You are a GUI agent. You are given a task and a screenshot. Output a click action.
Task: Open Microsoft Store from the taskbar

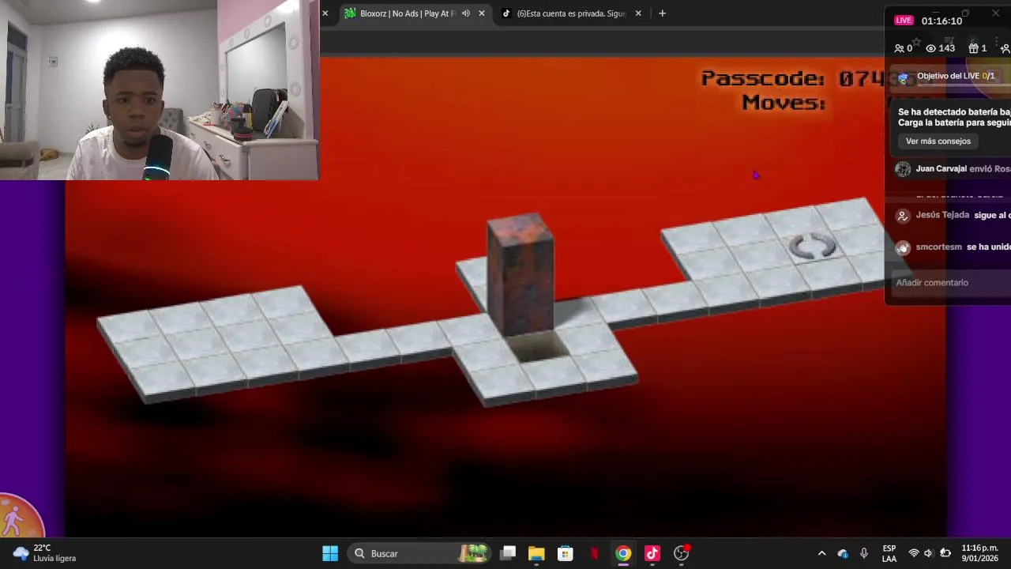click(566, 553)
